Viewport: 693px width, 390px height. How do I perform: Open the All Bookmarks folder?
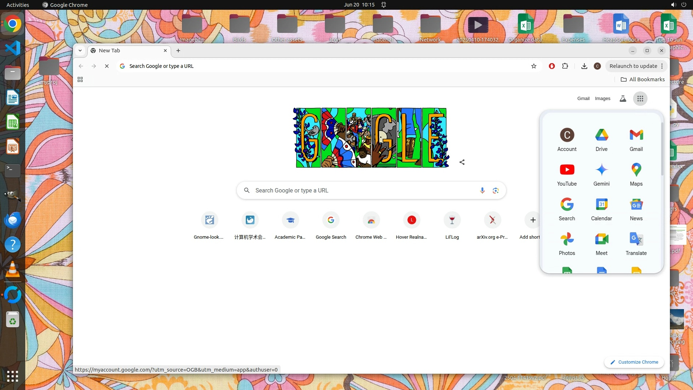pyautogui.click(x=642, y=79)
